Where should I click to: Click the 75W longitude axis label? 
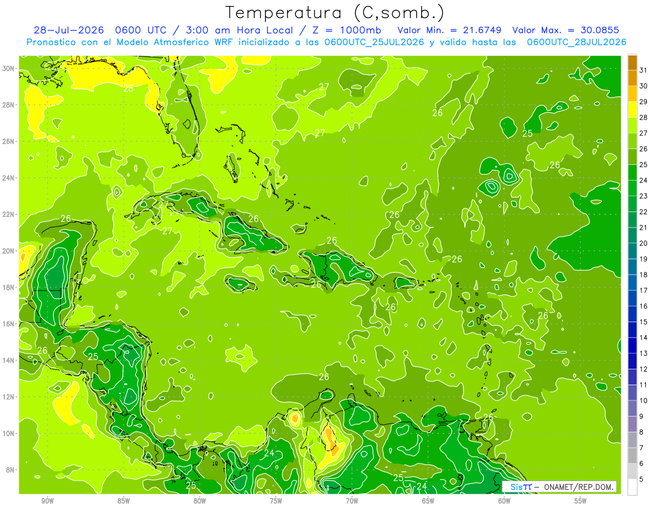[x=276, y=501]
